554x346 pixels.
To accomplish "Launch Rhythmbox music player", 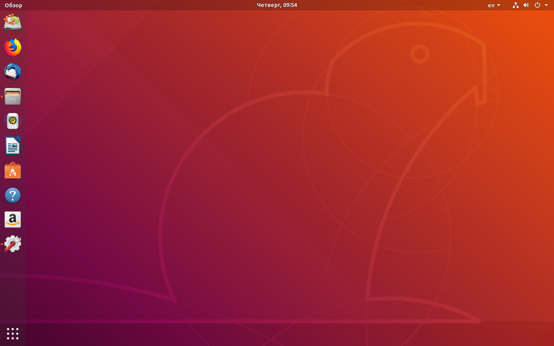I will click(x=13, y=121).
